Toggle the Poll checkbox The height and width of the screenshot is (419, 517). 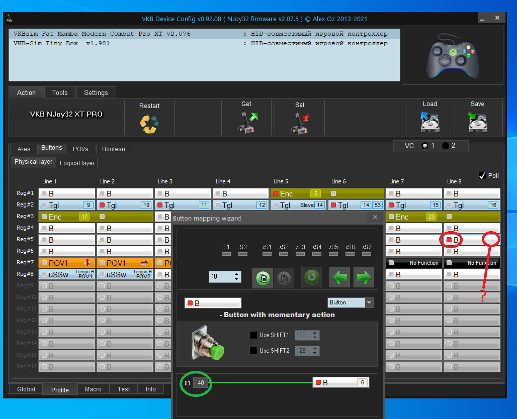(482, 175)
